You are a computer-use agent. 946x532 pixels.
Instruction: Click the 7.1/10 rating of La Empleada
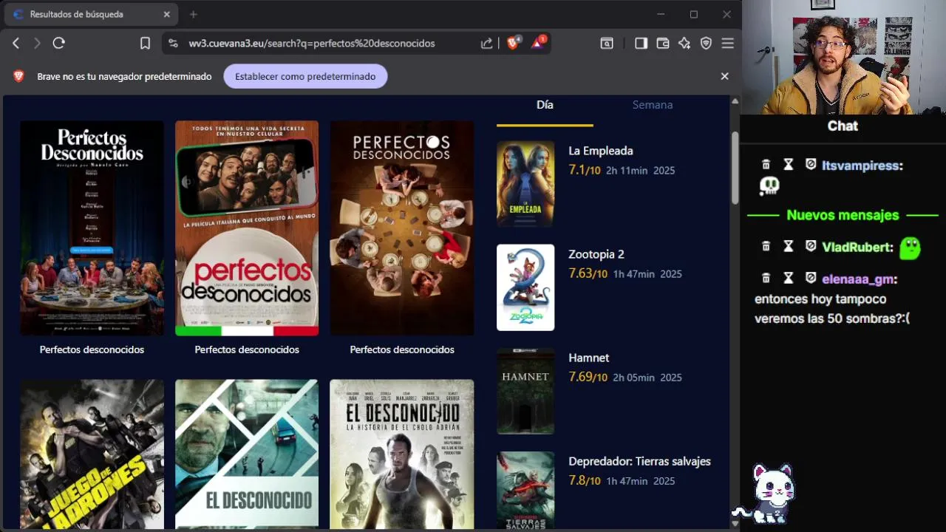(585, 170)
